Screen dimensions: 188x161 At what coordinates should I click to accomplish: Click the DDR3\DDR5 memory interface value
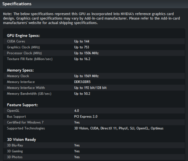pyautogui.click(x=82, y=82)
